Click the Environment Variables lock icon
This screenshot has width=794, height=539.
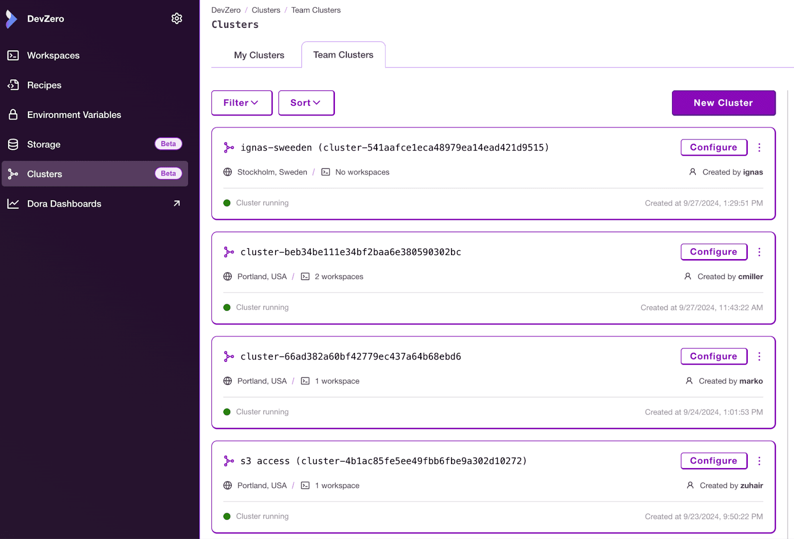[13, 115]
